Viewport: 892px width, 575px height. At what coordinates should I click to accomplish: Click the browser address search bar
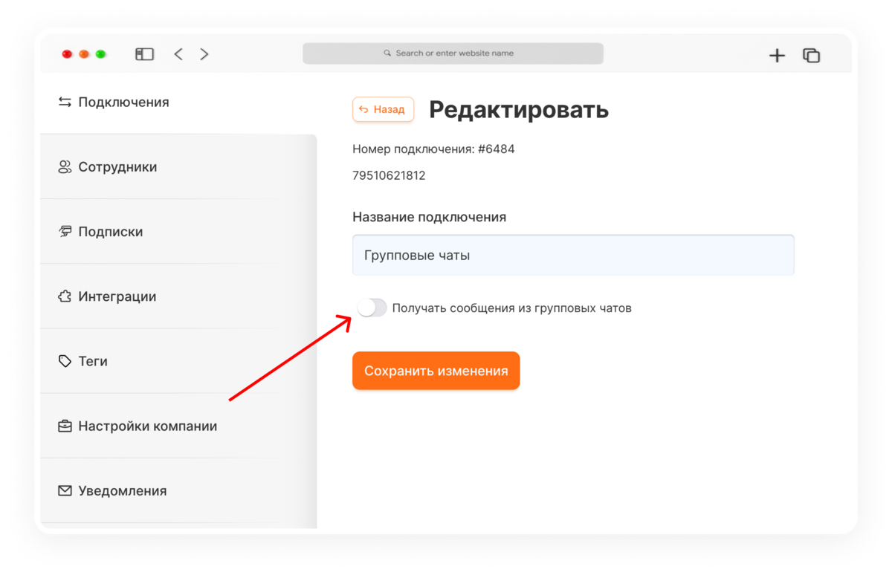pyautogui.click(x=453, y=53)
